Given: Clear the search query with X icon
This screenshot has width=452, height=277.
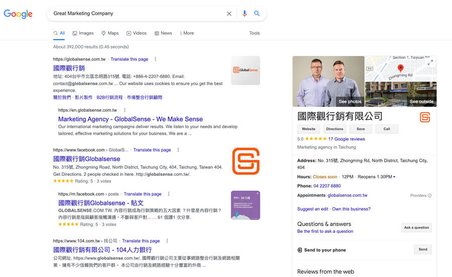Looking at the screenshot, I should coord(229,14).
